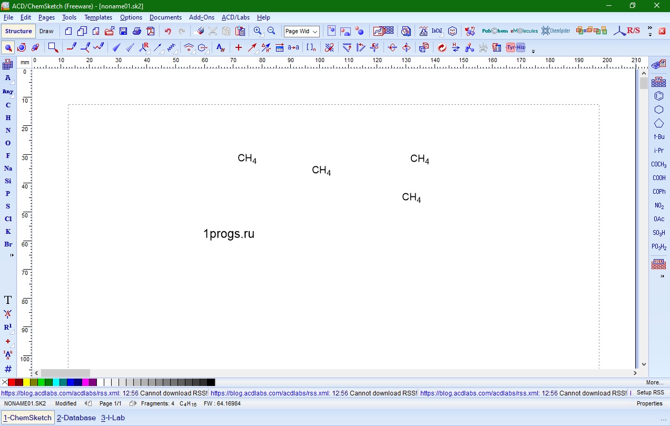Switch to Draw mode
670x426 pixels.
(46, 31)
